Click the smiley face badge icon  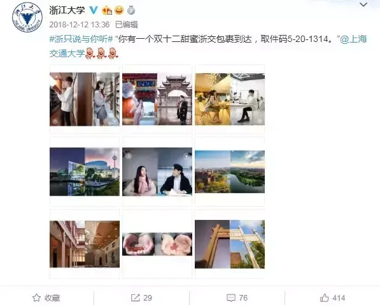[119, 10]
